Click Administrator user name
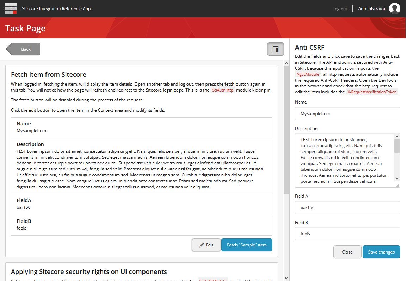Screen dimensions: 406x281 371,9
